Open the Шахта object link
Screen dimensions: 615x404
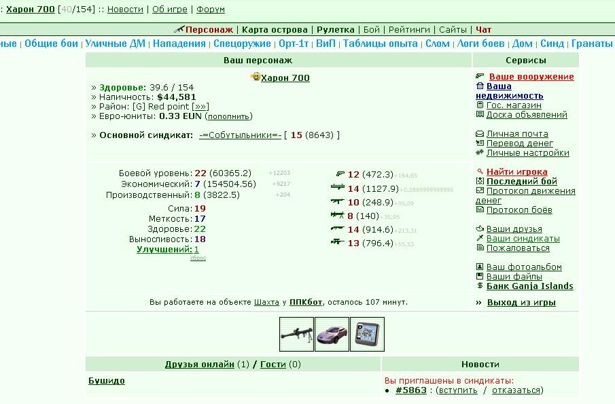pos(266,302)
